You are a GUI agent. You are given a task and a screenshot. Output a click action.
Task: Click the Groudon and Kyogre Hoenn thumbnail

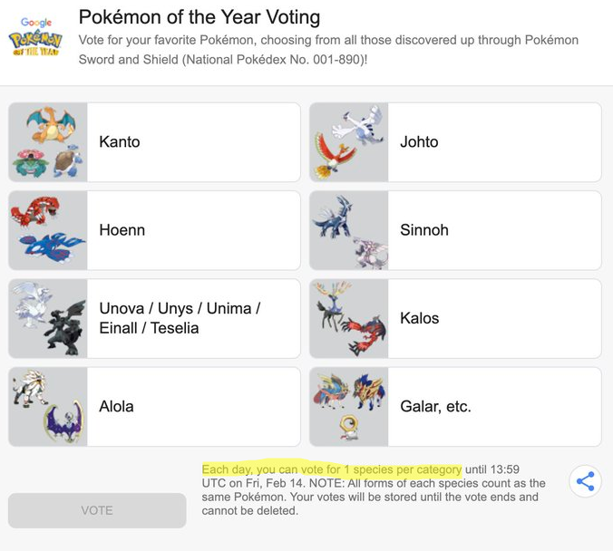48,230
